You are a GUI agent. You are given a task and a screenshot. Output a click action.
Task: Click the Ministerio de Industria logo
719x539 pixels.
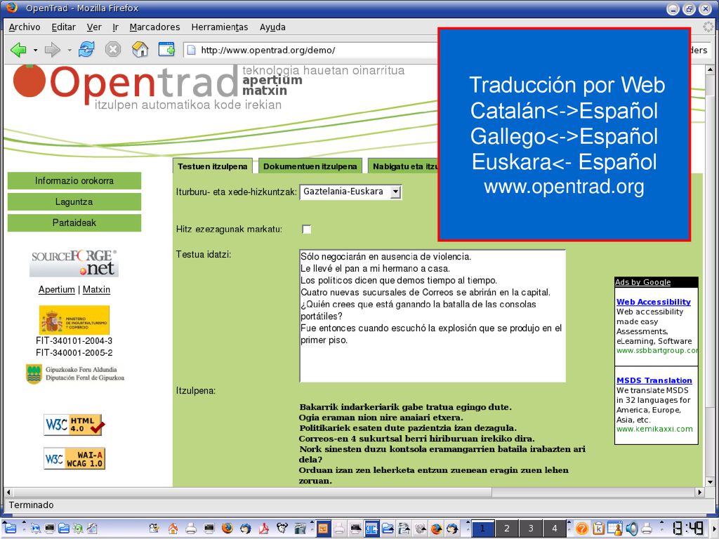click(74, 320)
